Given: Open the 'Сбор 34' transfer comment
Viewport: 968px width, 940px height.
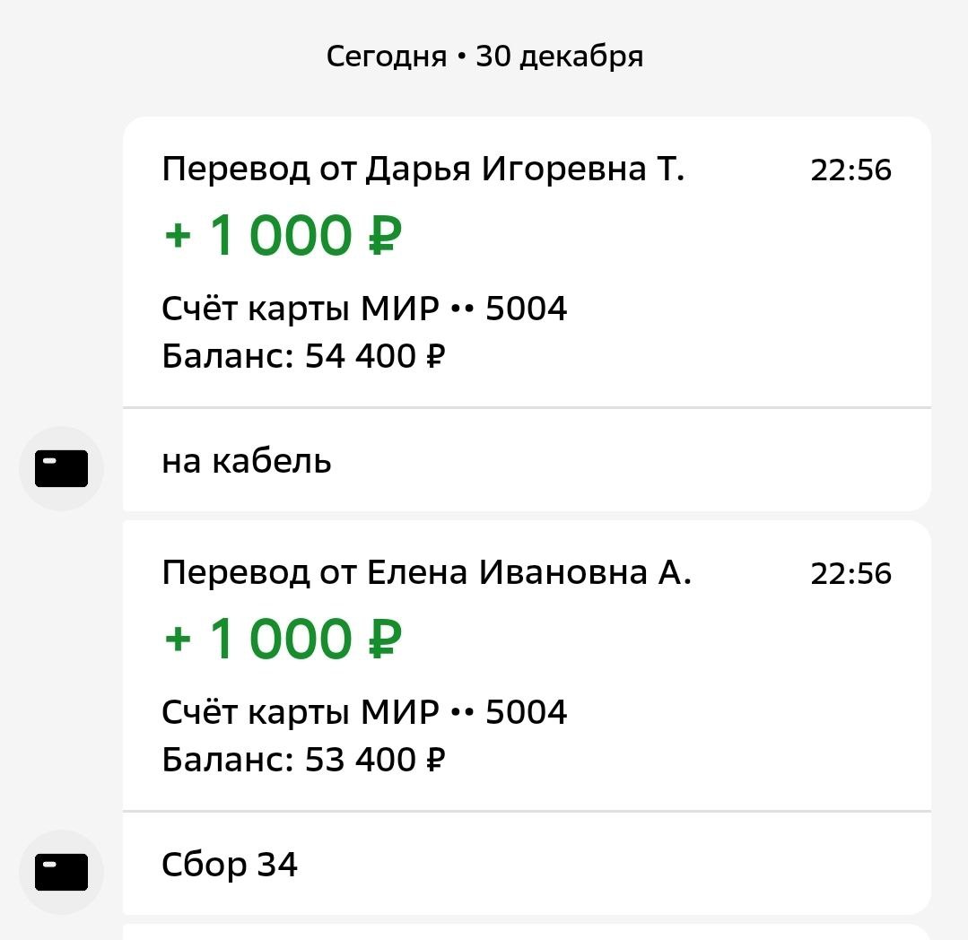Looking at the screenshot, I should 230,865.
